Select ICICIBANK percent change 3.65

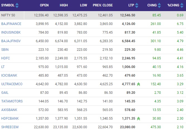coord(180,75)
